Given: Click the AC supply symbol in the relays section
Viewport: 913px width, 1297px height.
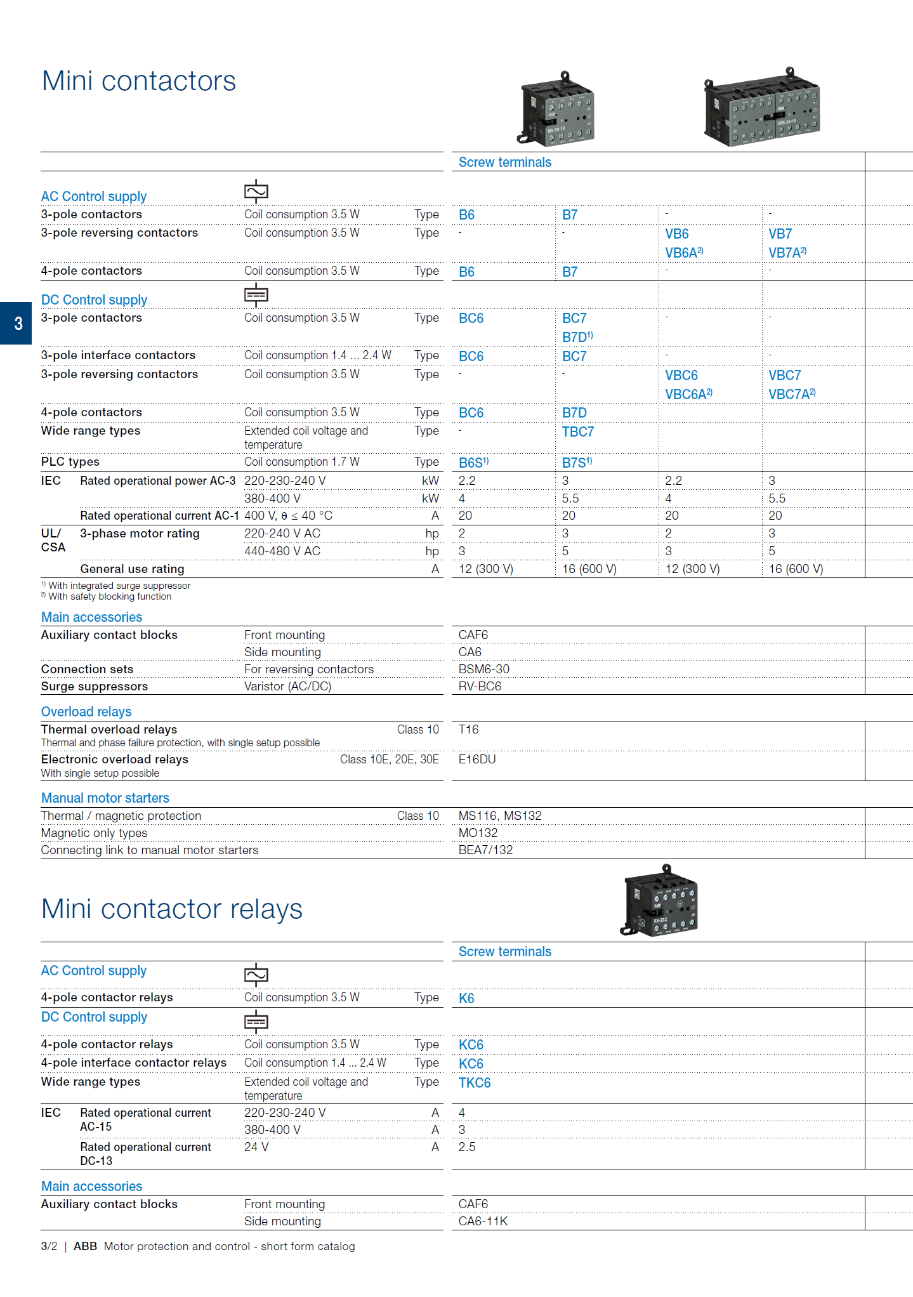Looking at the screenshot, I should [256, 974].
